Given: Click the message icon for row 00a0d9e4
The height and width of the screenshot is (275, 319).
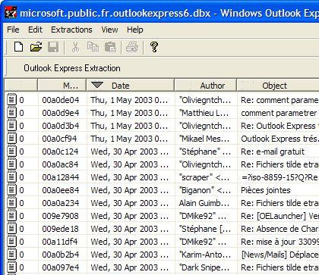Looking at the screenshot, I should click(x=11, y=113).
